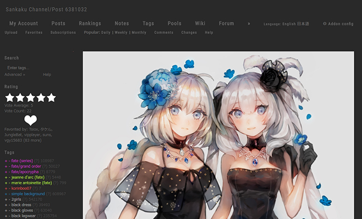Rate post with the third star
Screen dimensions: 362x219
pos(31,97)
